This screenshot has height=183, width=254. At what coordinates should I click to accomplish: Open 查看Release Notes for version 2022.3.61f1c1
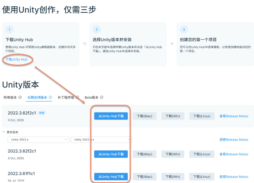[234, 177]
